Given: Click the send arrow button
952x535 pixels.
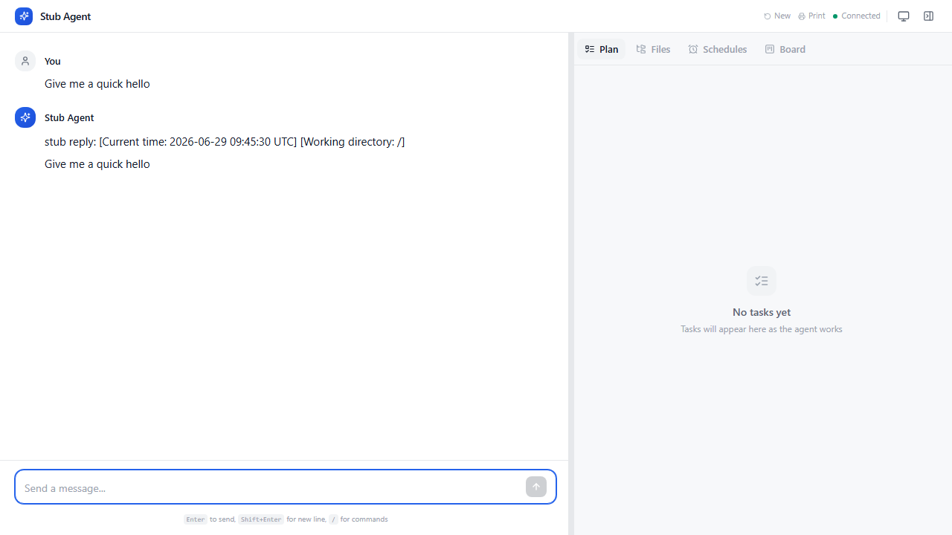Looking at the screenshot, I should 536,487.
